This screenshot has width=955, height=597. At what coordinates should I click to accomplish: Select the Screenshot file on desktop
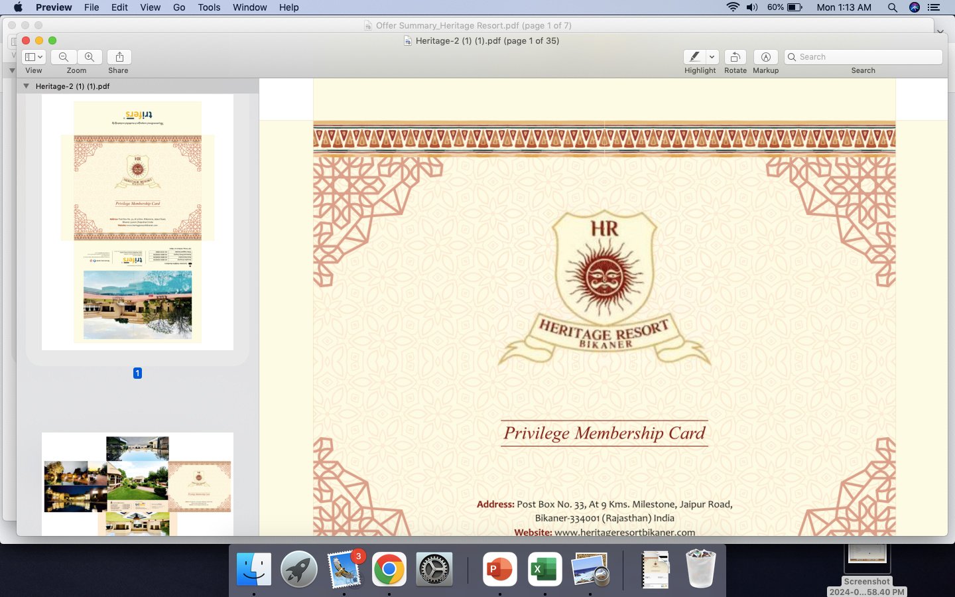tap(867, 569)
